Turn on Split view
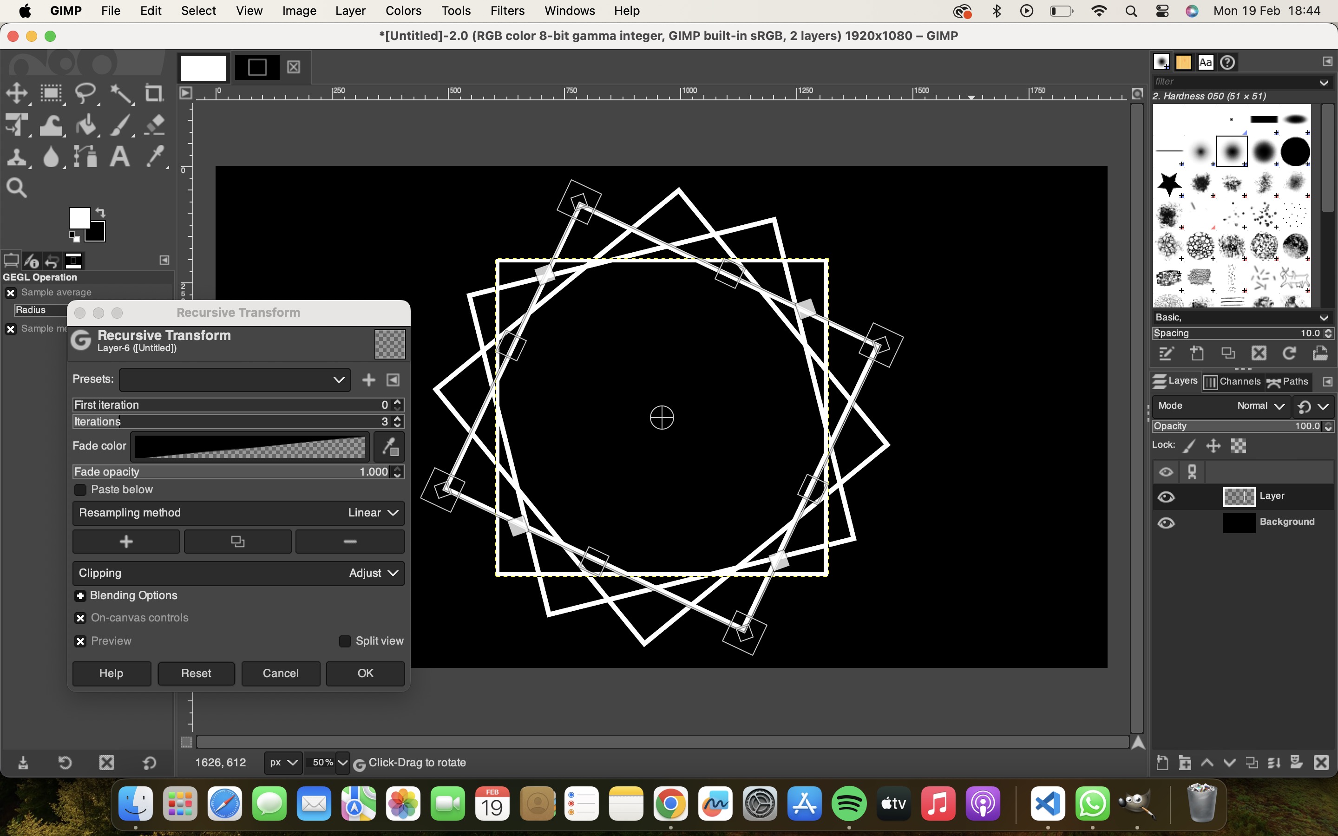The height and width of the screenshot is (836, 1338). coord(345,641)
